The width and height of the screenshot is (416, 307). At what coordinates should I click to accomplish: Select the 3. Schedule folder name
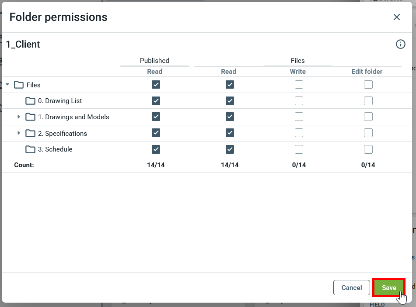(x=55, y=149)
